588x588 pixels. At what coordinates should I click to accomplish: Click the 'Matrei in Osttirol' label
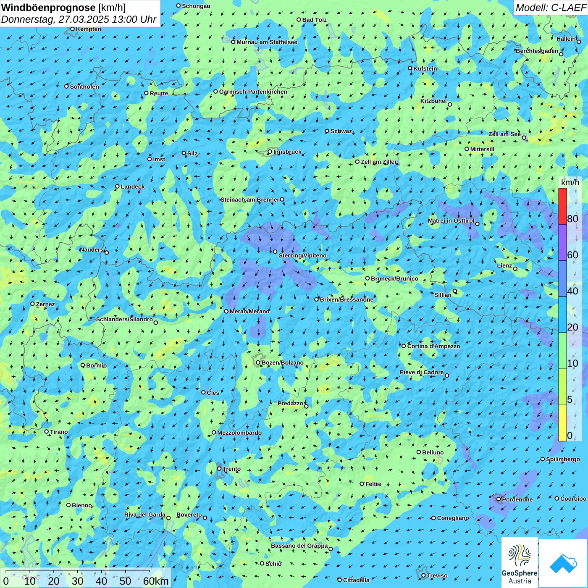pos(451,220)
